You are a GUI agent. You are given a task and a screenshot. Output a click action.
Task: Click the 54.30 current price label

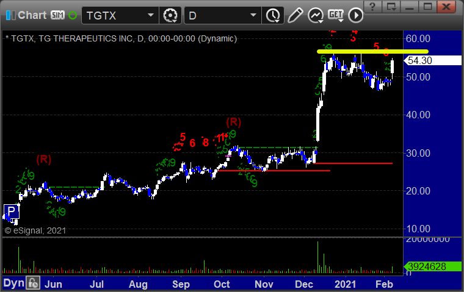pyautogui.click(x=433, y=60)
